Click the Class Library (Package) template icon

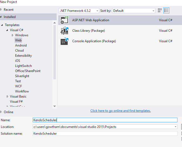pyautogui.click(x=64, y=31)
